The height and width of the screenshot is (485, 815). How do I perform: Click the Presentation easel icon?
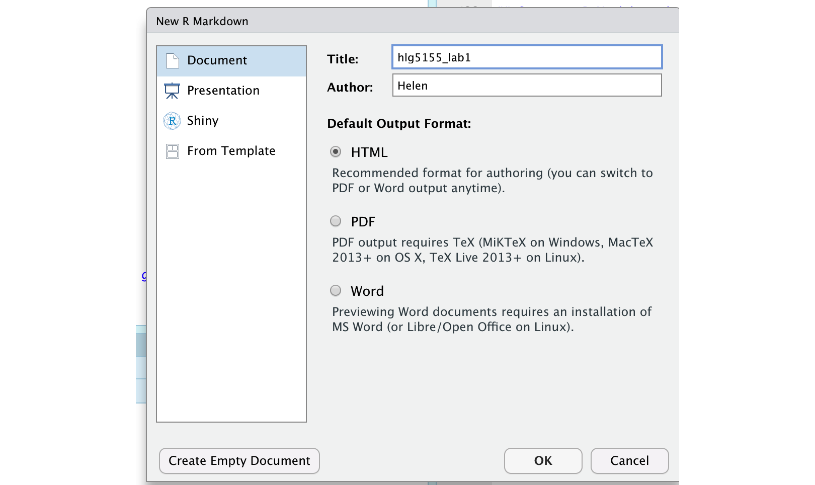coord(172,91)
